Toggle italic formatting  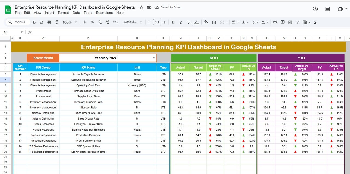[181, 22]
